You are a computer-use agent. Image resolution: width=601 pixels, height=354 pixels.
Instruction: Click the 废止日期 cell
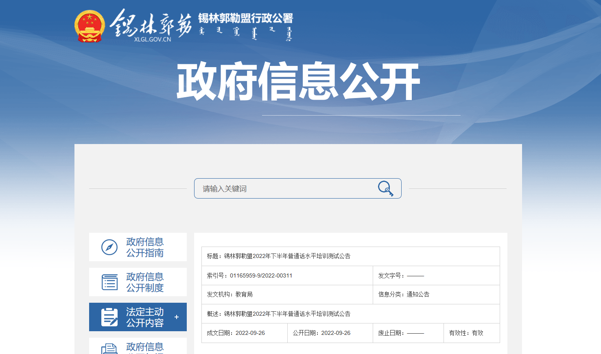click(x=409, y=333)
